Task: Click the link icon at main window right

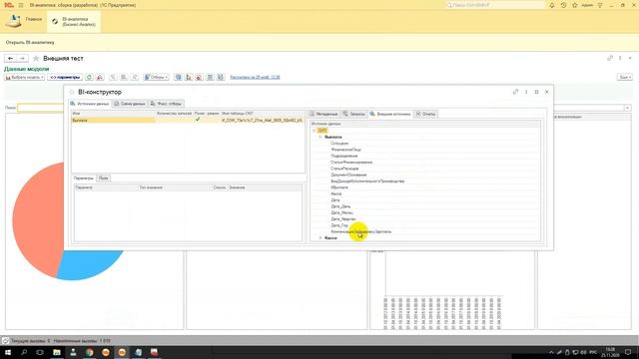Action: [x=610, y=58]
